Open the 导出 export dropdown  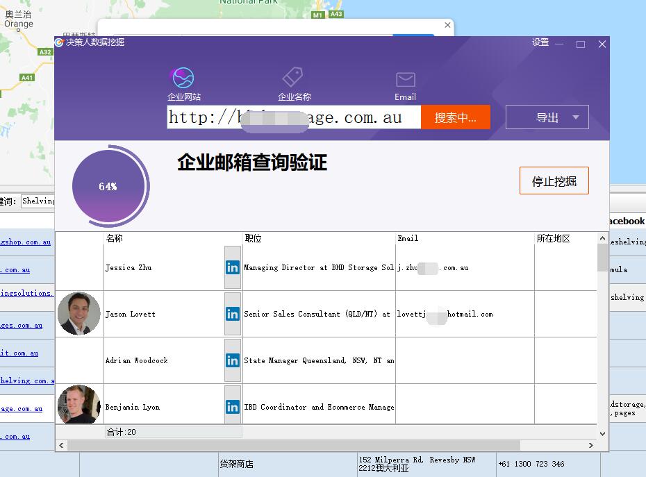point(547,117)
